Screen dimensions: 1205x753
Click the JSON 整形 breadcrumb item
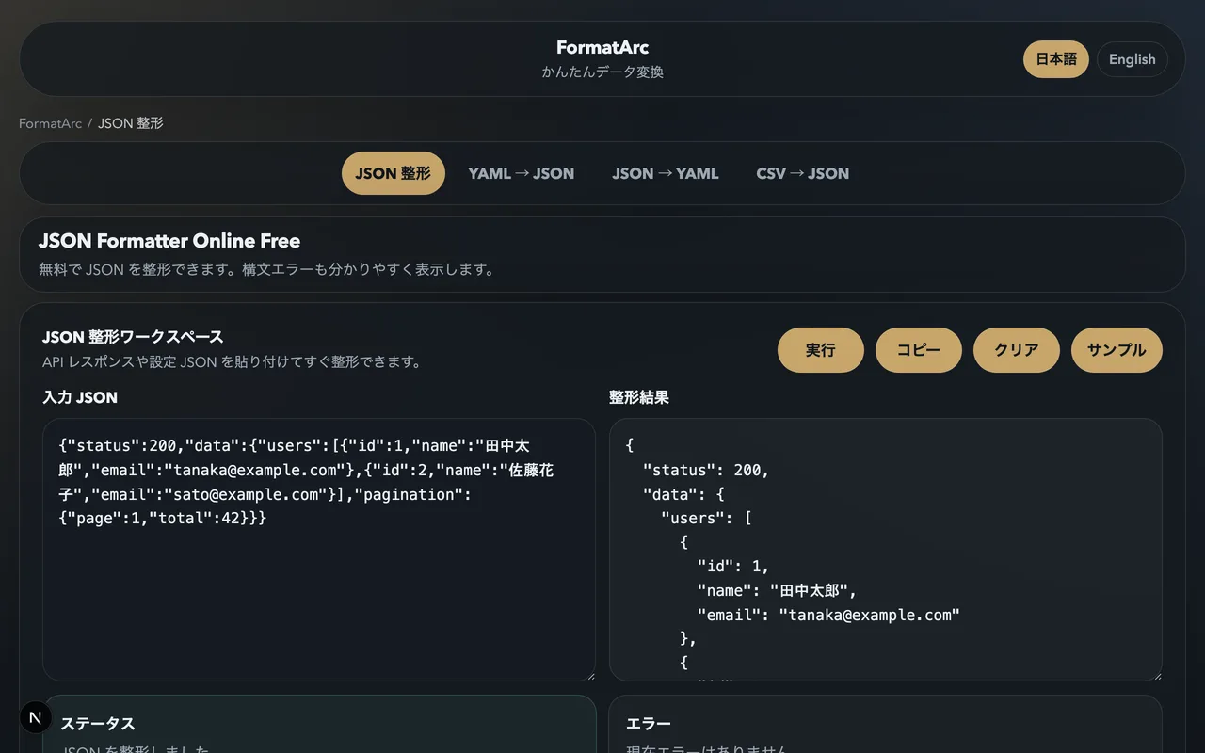point(131,123)
